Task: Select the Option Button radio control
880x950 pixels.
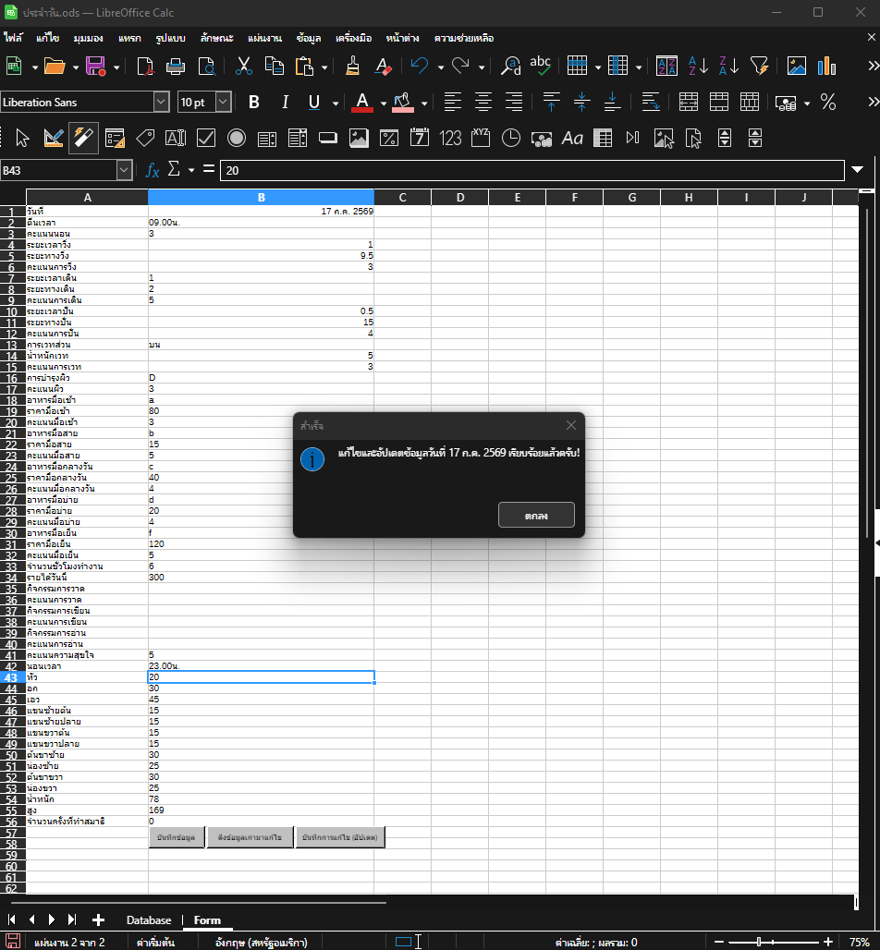Action: click(237, 139)
